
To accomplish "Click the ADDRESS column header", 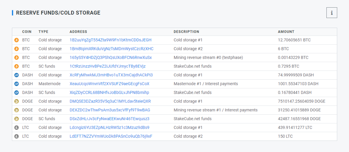I will [x=78, y=32].
